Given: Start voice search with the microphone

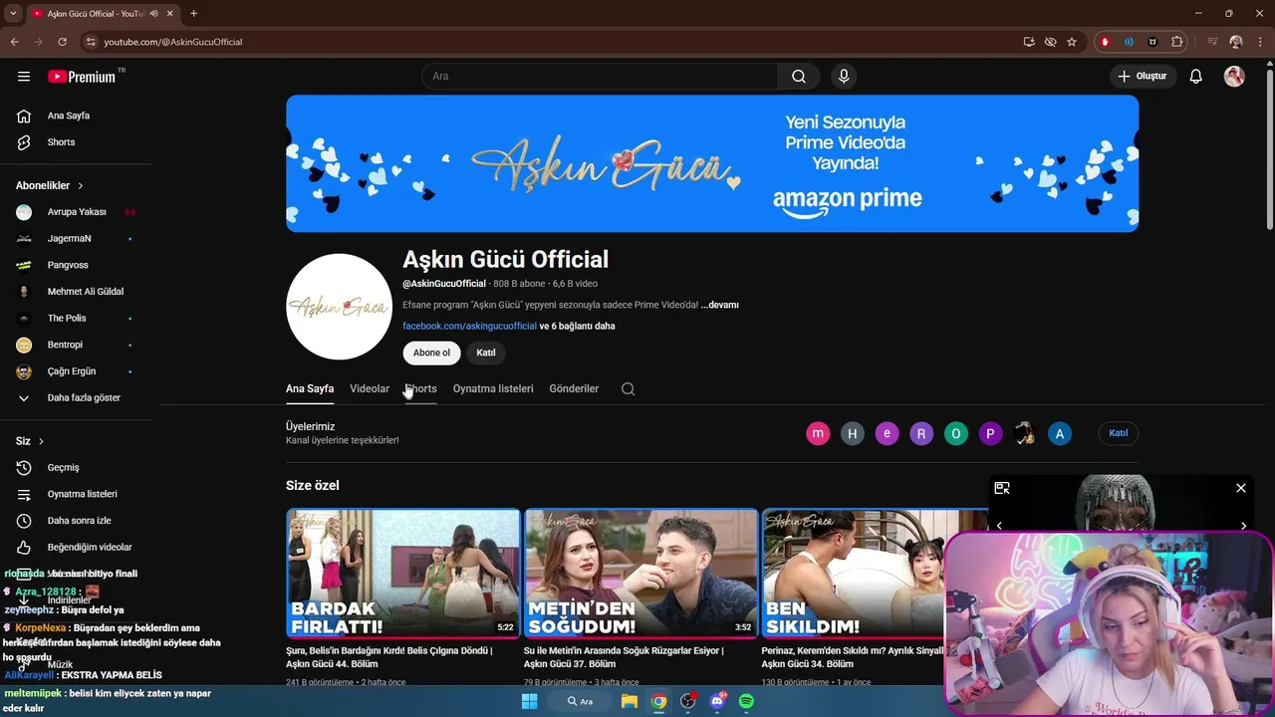Looking at the screenshot, I should tap(844, 76).
